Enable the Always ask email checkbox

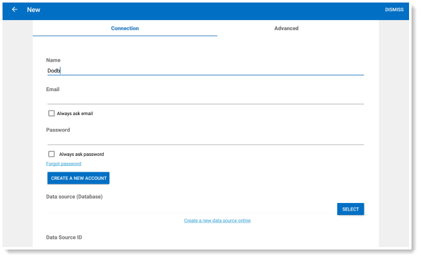(51, 113)
